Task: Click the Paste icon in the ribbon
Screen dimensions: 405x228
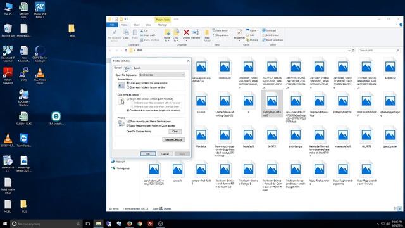Action: point(135,34)
